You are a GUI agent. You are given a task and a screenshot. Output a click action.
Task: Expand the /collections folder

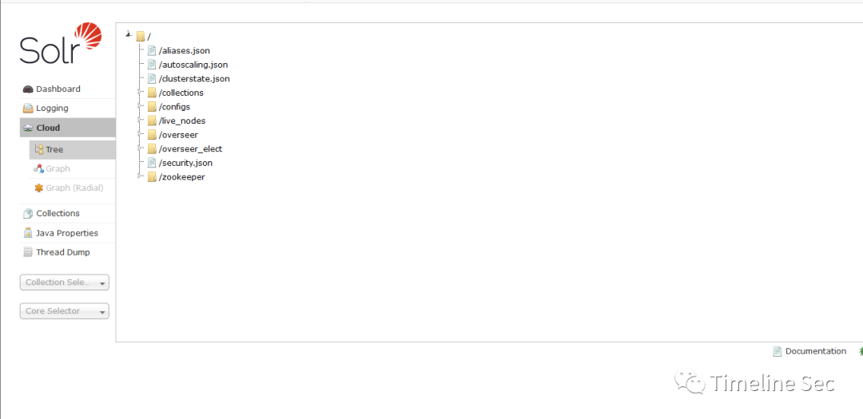pyautogui.click(x=140, y=93)
